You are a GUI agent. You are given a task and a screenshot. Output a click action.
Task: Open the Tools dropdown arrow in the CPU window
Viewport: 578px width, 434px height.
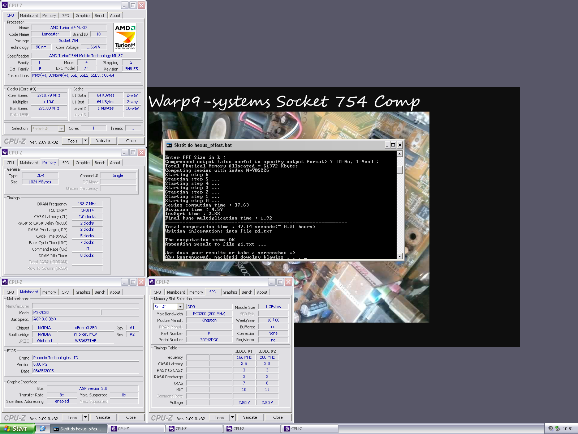(x=85, y=141)
